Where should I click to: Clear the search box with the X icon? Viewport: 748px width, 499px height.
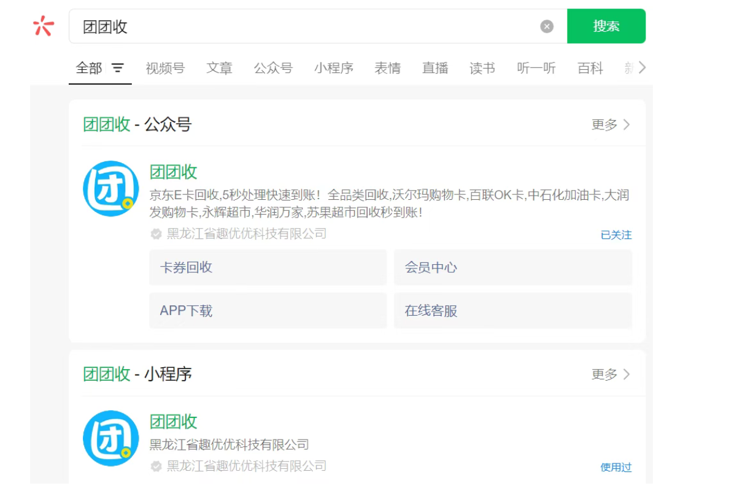(547, 26)
